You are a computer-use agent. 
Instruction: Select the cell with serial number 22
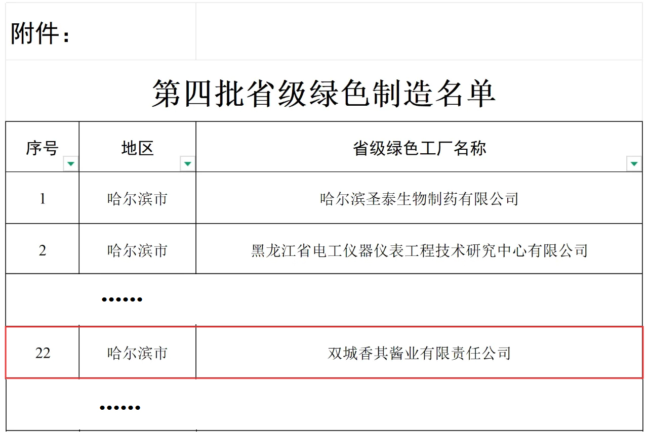(43, 353)
